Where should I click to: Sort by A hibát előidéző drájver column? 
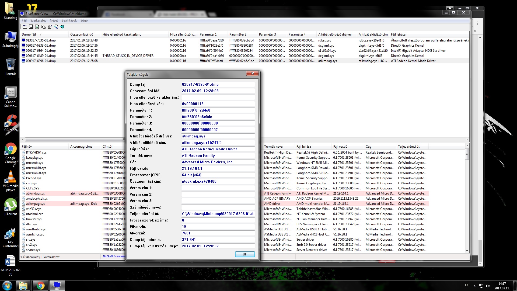coord(337,34)
